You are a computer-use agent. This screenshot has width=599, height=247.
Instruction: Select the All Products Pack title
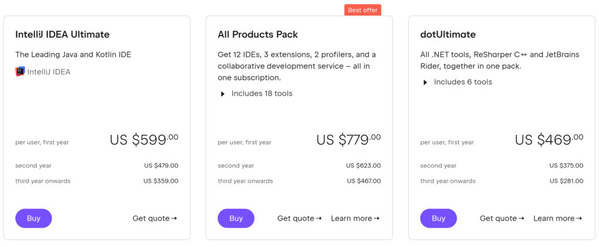[x=258, y=35]
